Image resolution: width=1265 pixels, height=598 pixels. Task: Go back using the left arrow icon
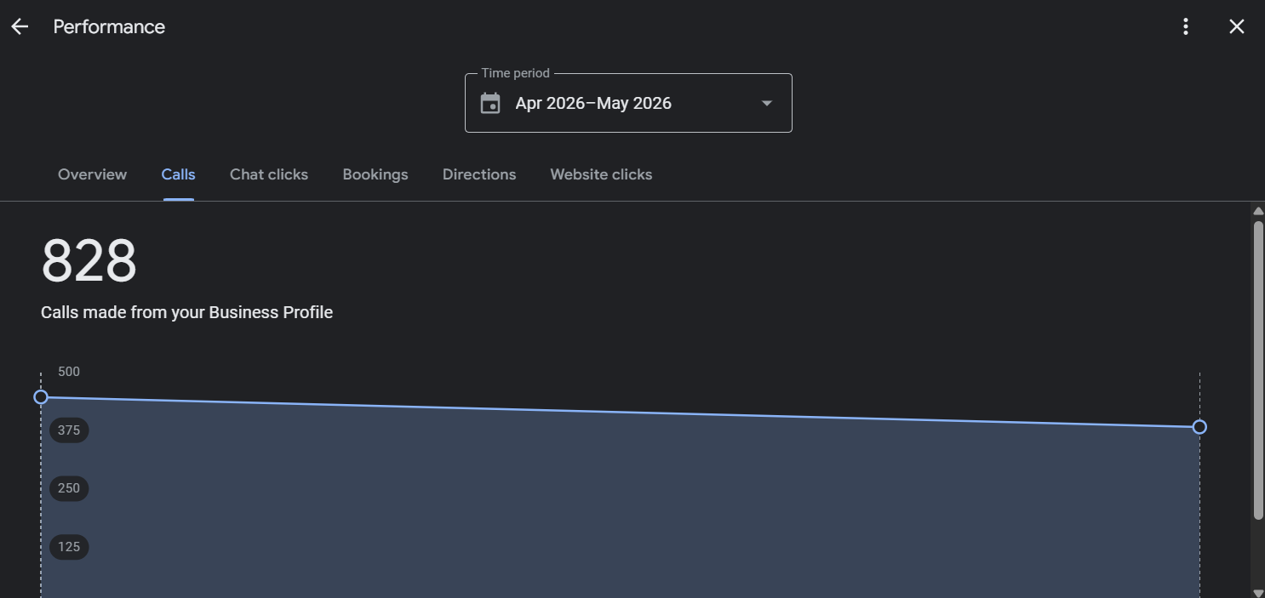(20, 26)
